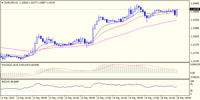Screen dimensions: 200x100
Task: Click the 1.12170 price axis label
Action: (x=194, y=45)
